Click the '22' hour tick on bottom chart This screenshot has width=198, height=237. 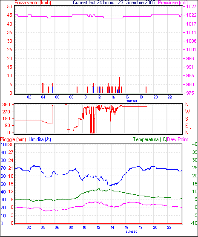[169, 228]
